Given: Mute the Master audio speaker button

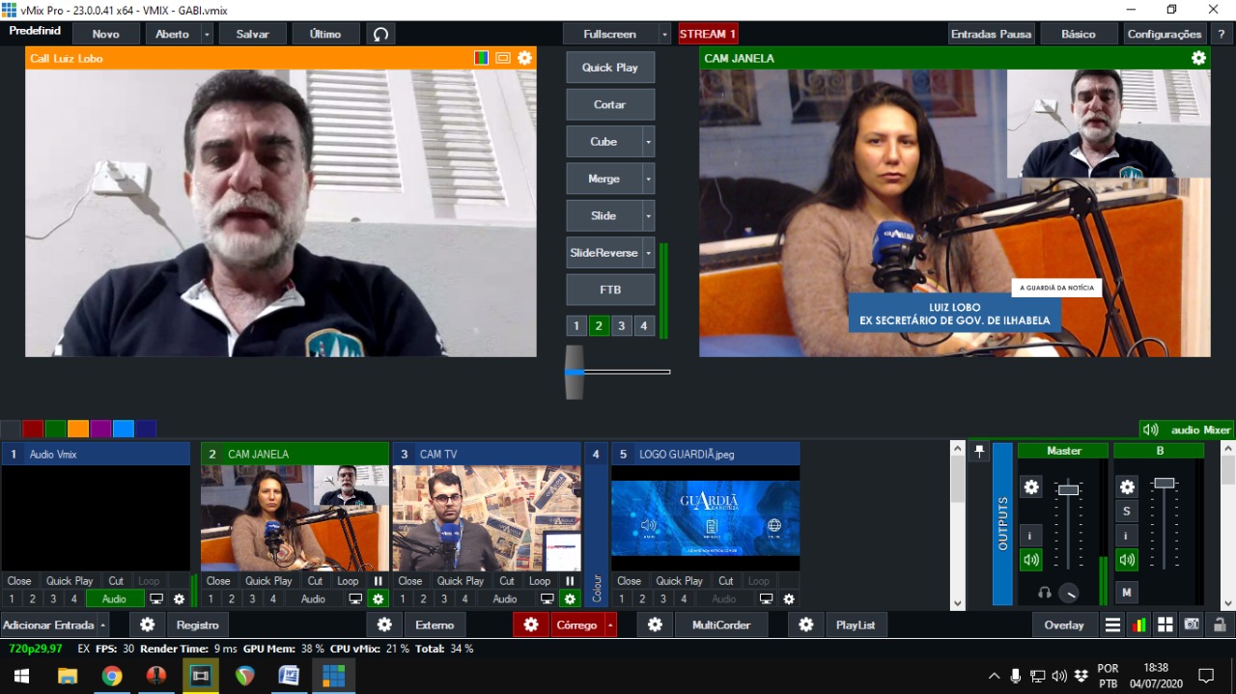Looking at the screenshot, I should pos(1031,560).
